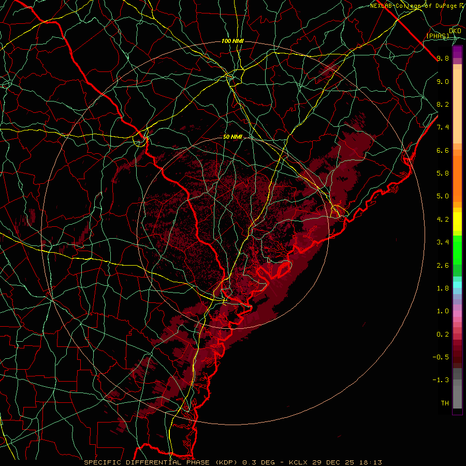This screenshot has width=466, height=466.
Task: Click the 50 NMI range ring label
Action: pyautogui.click(x=232, y=137)
